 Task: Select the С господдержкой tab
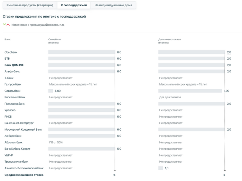pyautogui.click(x=74, y=5)
